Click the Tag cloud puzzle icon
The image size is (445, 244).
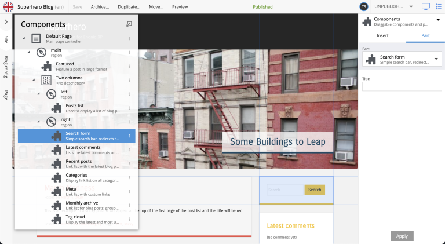click(x=56, y=219)
